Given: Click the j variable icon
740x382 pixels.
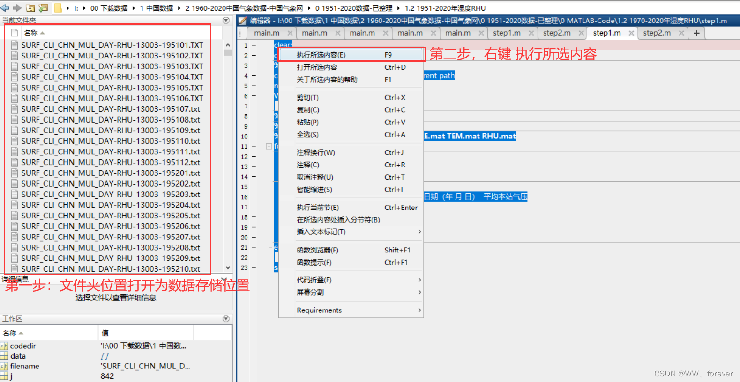Looking at the screenshot, I should coord(4,376).
